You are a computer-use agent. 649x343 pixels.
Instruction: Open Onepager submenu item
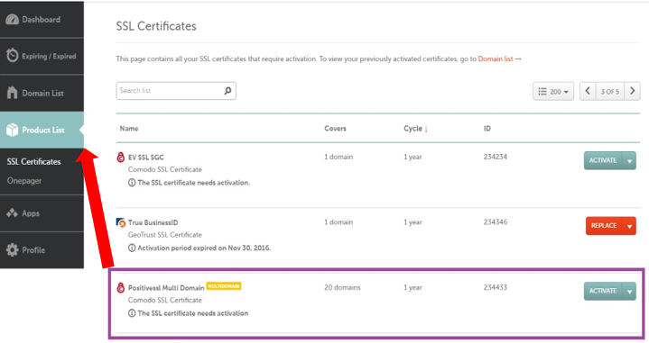click(x=24, y=181)
